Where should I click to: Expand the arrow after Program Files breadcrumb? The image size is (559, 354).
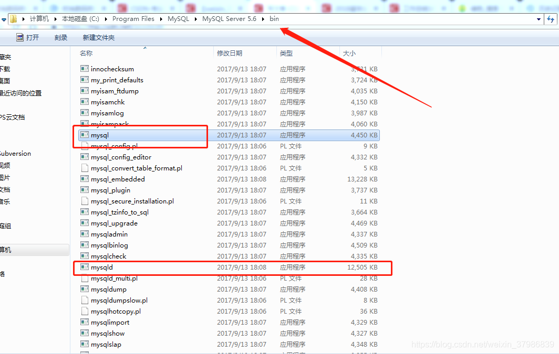pos(161,19)
